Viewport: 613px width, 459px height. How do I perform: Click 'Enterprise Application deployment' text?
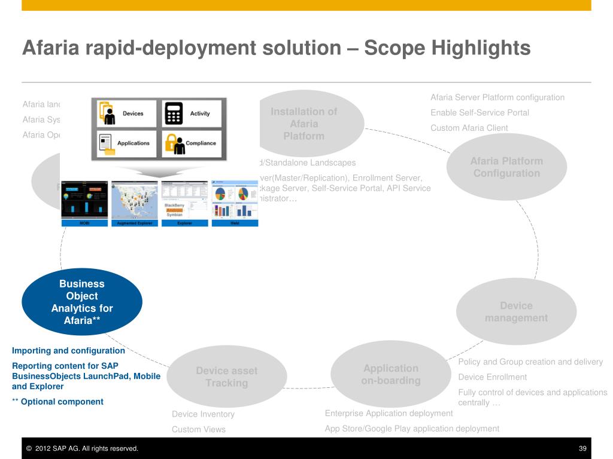pyautogui.click(x=389, y=413)
